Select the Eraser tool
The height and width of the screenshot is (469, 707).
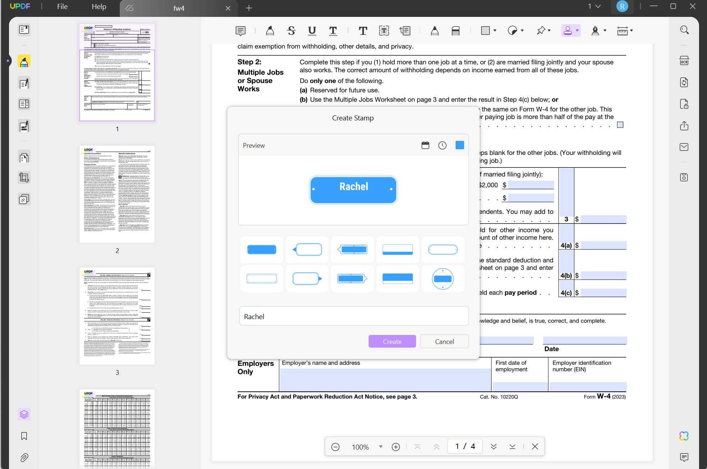coord(455,31)
